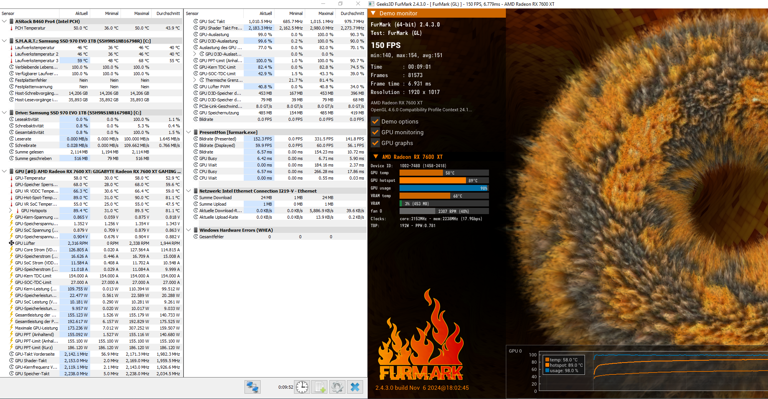Toggle the Demo options checkbox in FurMark

pos(375,122)
